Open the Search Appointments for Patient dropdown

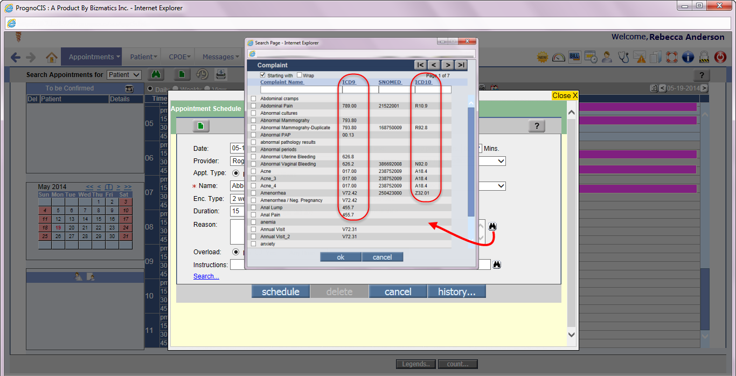124,75
